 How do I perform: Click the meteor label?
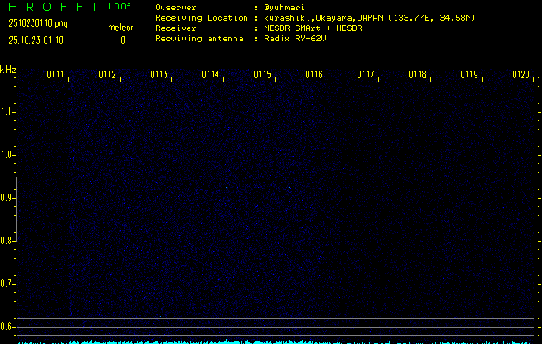click(121, 28)
